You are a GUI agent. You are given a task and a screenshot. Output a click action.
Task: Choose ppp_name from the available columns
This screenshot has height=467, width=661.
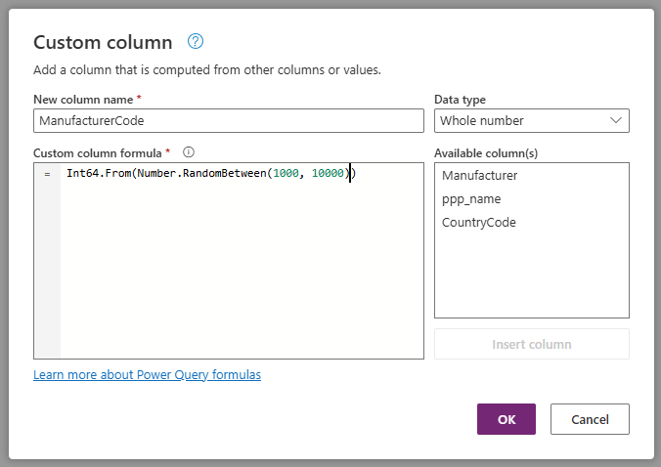coord(471,199)
